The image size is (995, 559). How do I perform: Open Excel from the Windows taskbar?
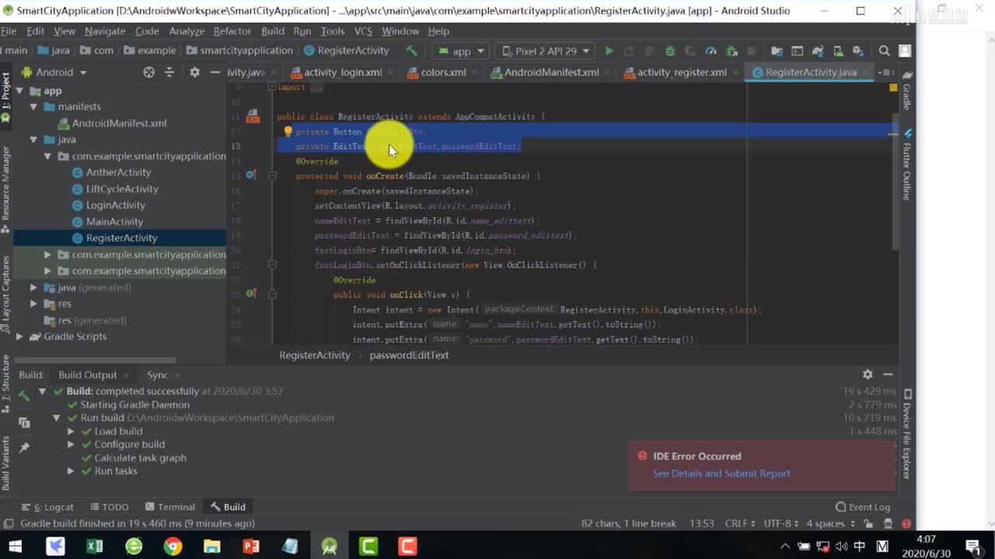95,547
